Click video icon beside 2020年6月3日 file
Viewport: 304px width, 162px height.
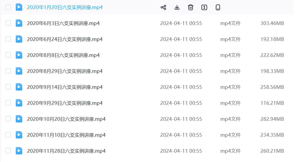point(19,23)
